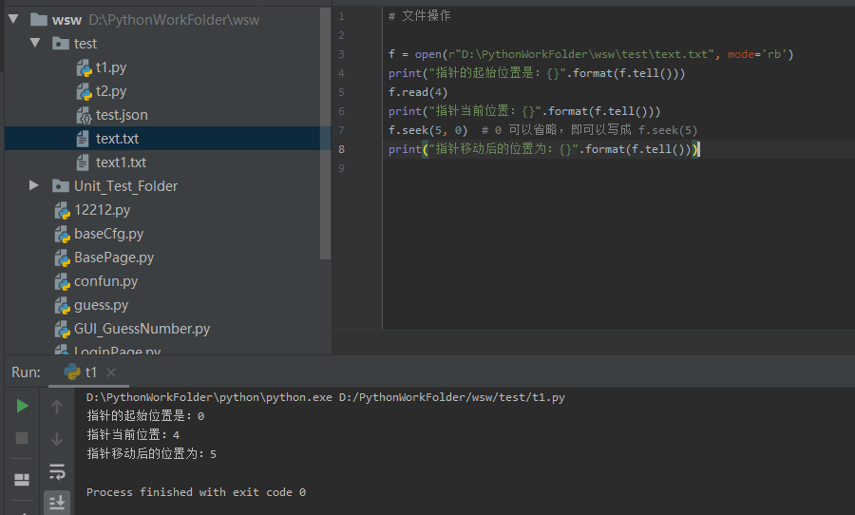Close the t1 run tab
855x515 pixels.
click(111, 372)
